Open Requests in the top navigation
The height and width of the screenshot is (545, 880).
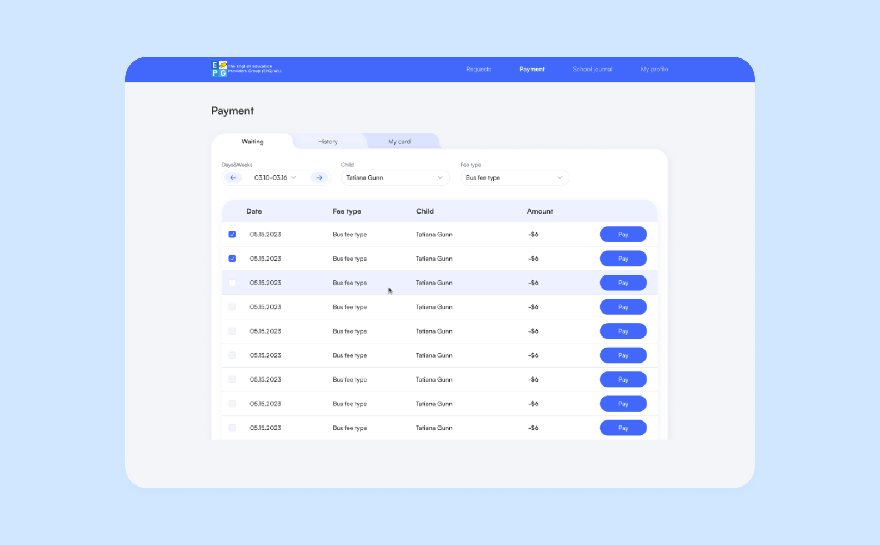pos(479,69)
